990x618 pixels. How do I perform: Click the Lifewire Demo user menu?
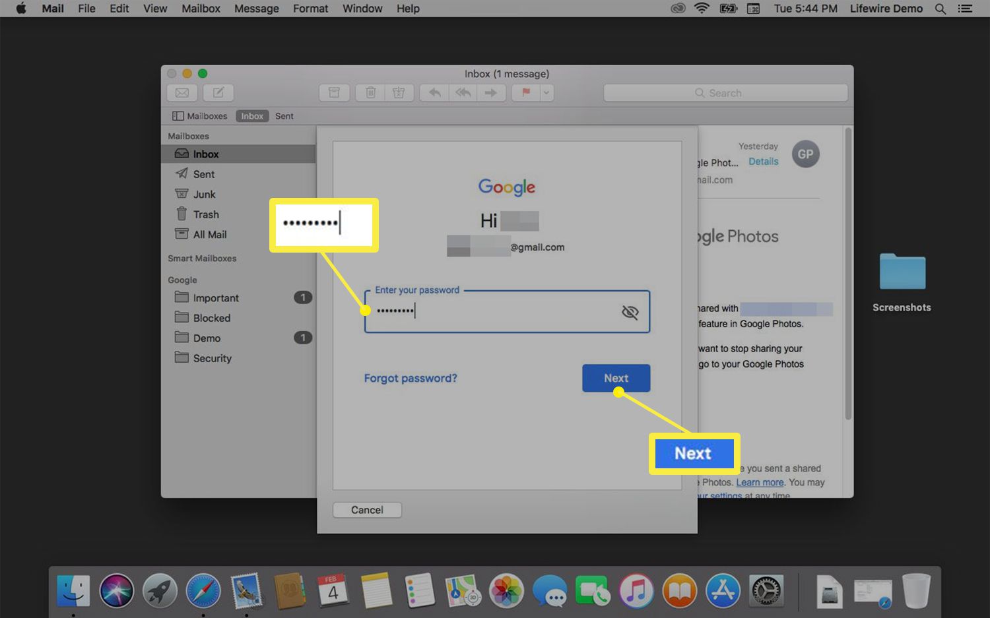tap(886, 9)
